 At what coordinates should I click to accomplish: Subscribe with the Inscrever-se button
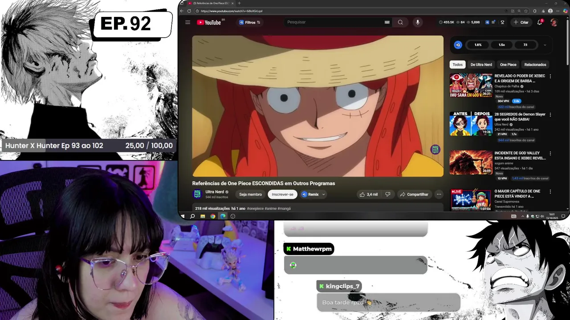click(283, 194)
